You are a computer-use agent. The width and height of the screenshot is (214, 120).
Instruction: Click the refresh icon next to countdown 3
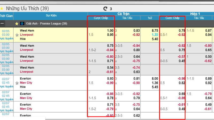[105, 9]
